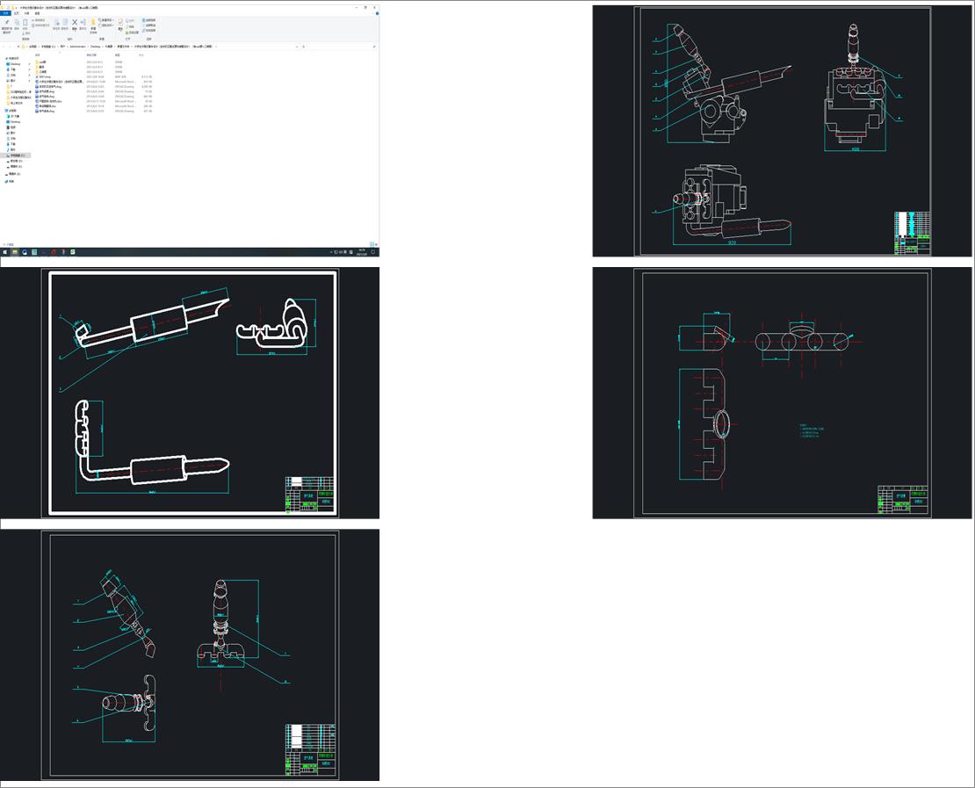Click the Move to icon in ribbon
The width and height of the screenshot is (975, 788).
coord(56,22)
